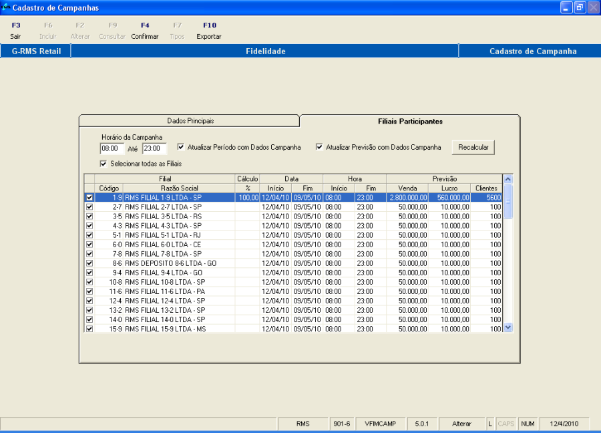This screenshot has width=601, height=433.
Task: Uncheck the RMS FILIAL 10-8 row checkbox
Action: 89,282
